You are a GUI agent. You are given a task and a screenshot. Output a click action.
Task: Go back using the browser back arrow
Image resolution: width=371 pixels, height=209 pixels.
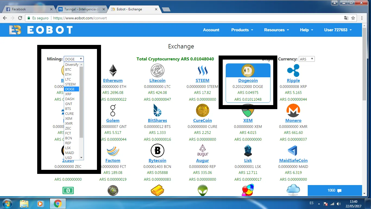pyautogui.click(x=5, y=18)
